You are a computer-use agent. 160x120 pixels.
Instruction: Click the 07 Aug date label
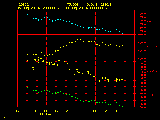[x=85, y=114]
